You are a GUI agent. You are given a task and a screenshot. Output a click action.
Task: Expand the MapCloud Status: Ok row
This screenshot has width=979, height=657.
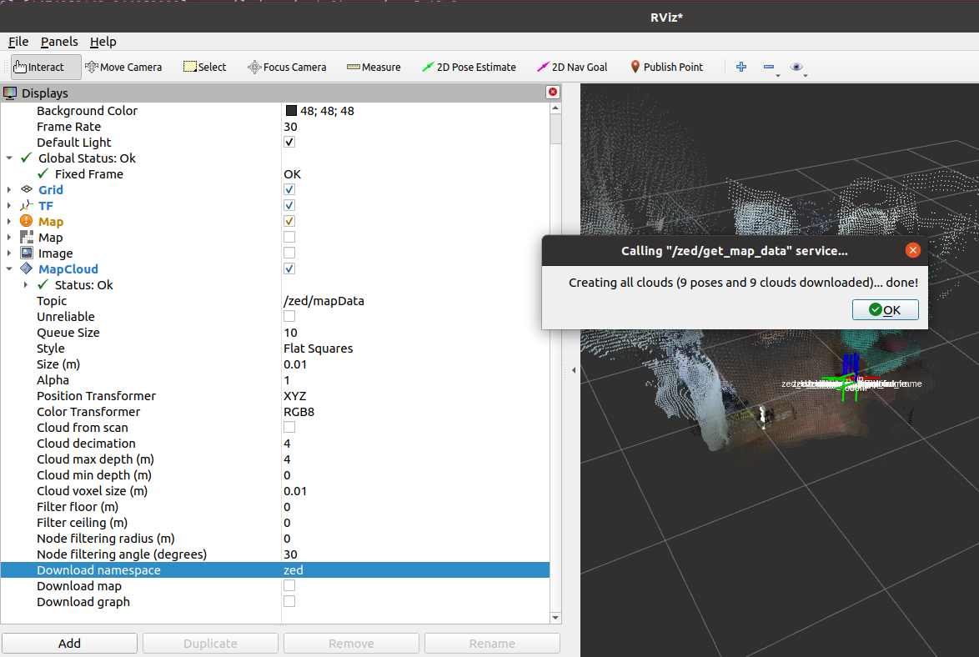coord(26,285)
